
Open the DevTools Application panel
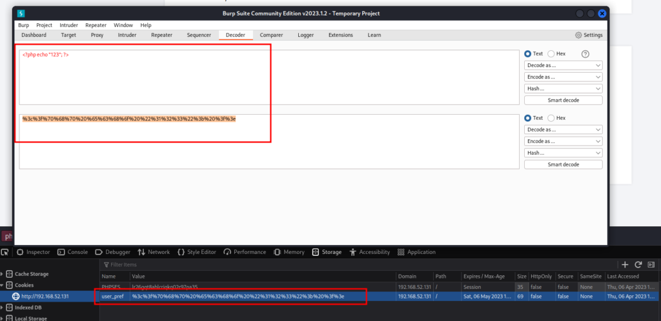pyautogui.click(x=416, y=252)
